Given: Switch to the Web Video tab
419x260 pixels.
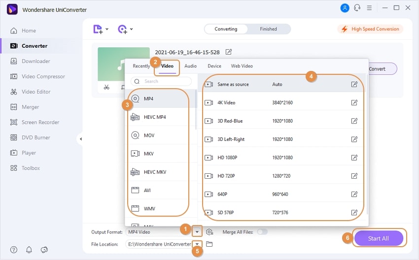Looking at the screenshot, I should (242, 66).
